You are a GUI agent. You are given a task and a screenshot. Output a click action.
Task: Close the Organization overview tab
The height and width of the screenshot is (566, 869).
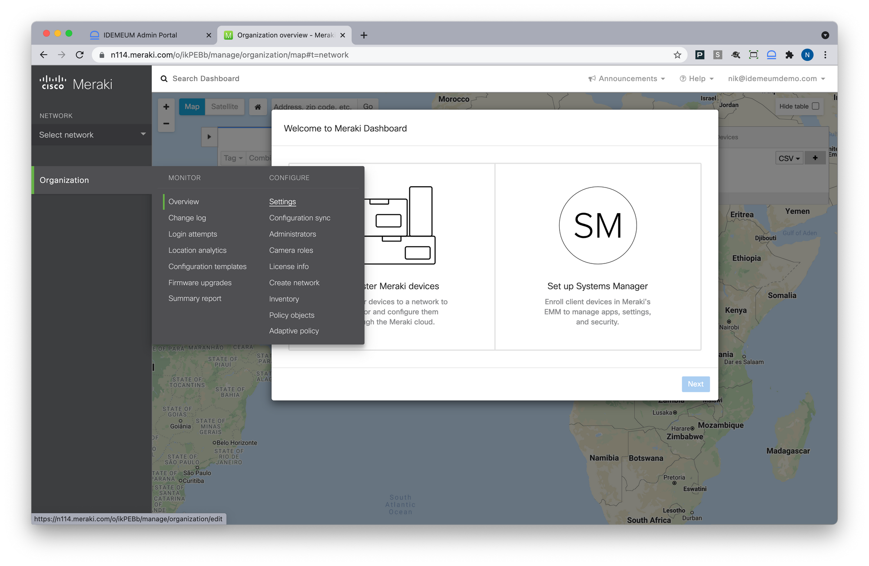(x=342, y=35)
